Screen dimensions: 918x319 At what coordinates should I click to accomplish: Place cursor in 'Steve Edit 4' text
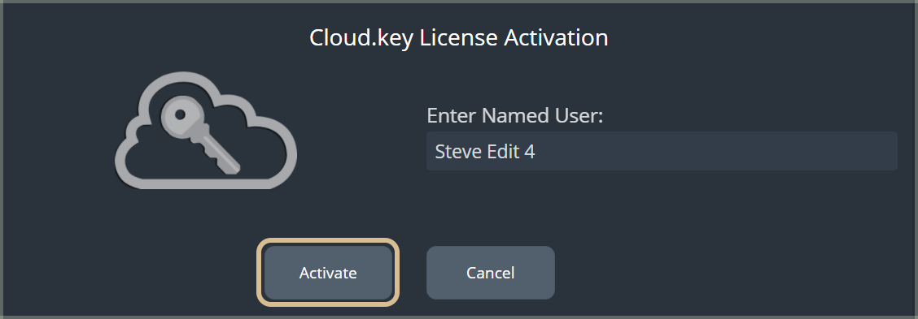pyautogui.click(x=485, y=152)
